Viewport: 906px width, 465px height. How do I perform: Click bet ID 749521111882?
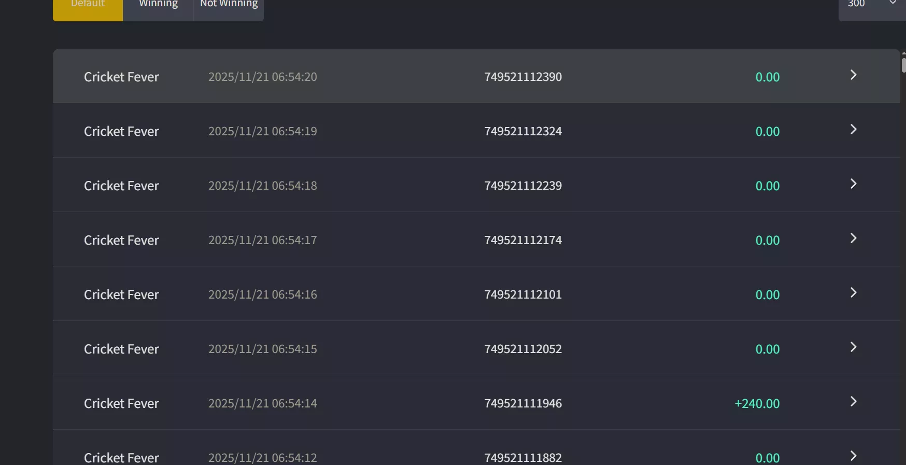(523, 458)
